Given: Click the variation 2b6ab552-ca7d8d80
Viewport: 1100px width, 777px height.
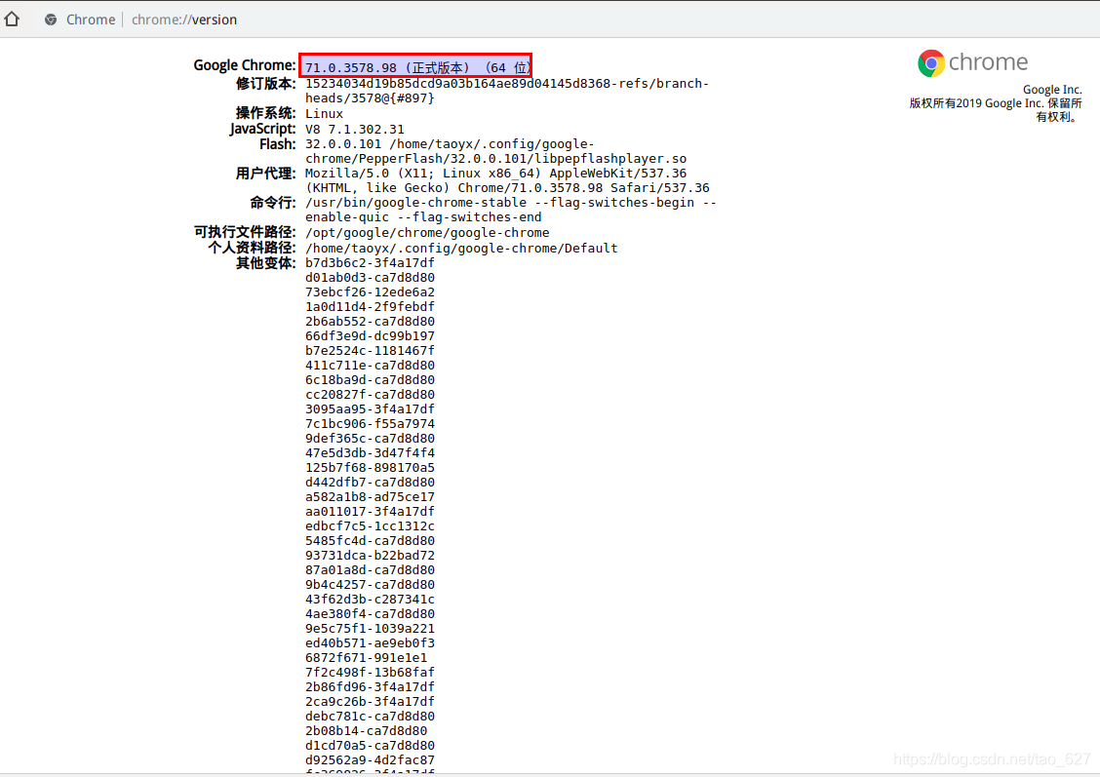Looking at the screenshot, I should pos(370,322).
